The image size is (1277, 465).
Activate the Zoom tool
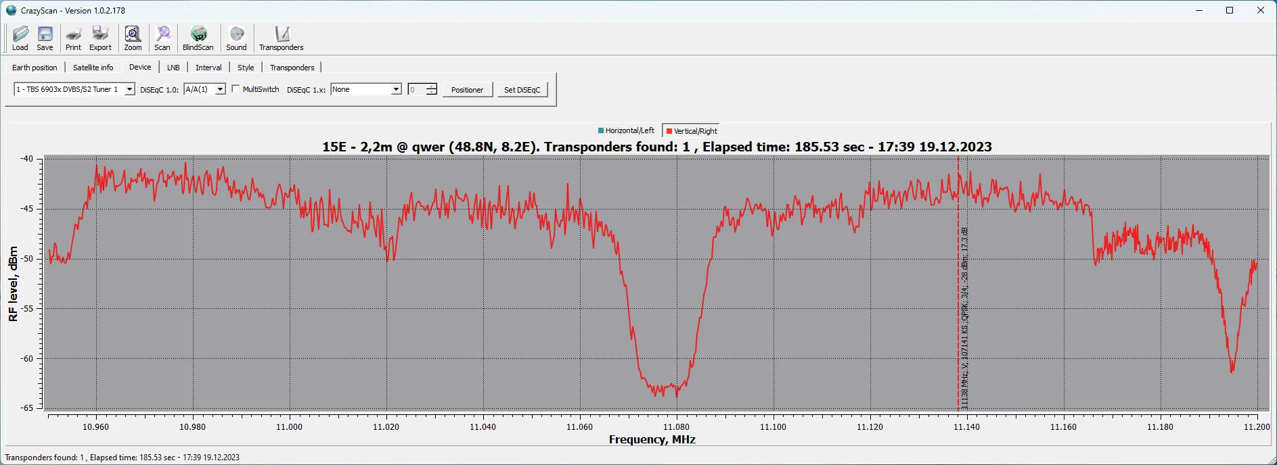[133, 38]
